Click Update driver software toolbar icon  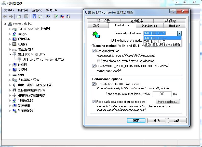(56, 16)
